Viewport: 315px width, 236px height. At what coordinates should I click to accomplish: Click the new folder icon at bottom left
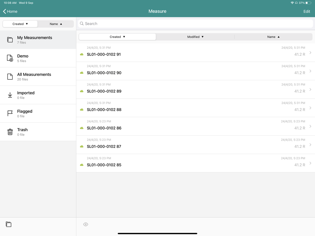point(9,224)
